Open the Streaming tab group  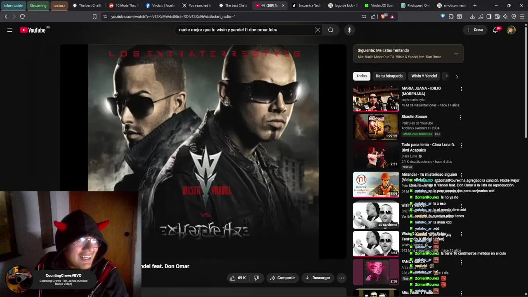(x=38, y=6)
